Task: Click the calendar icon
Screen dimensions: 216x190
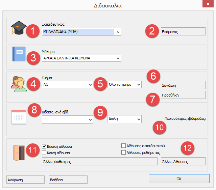Action: coord(19,117)
